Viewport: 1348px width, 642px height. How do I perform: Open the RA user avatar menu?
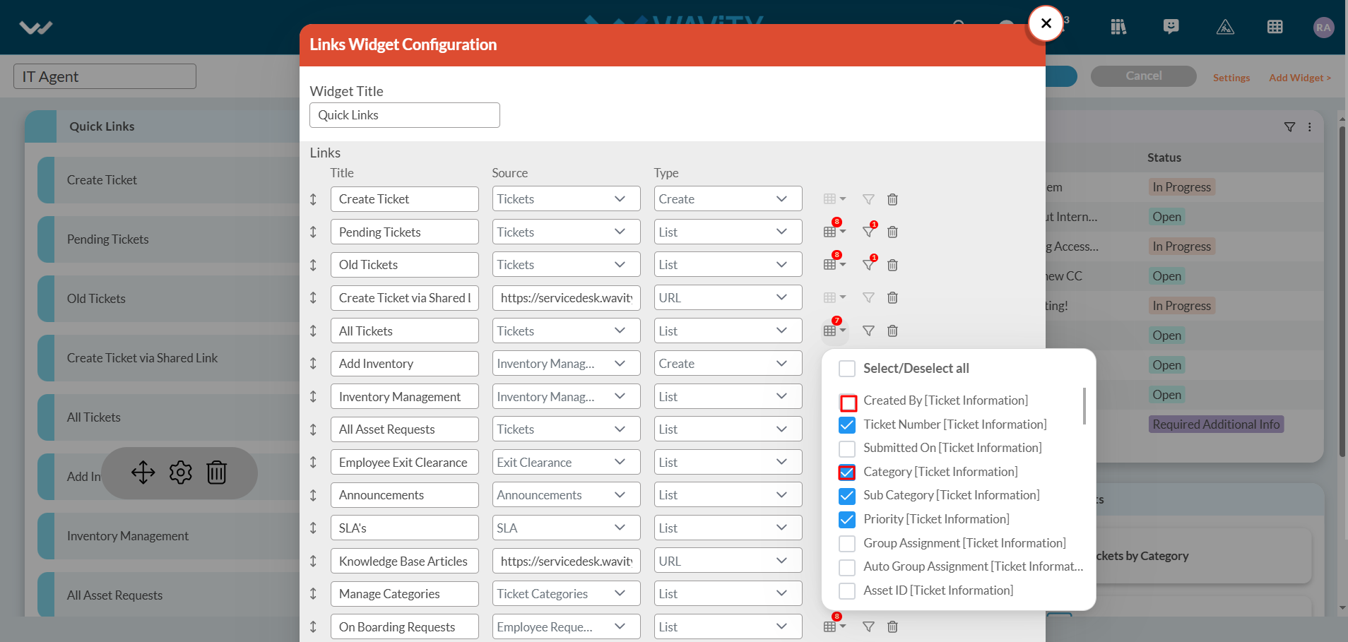1323,28
